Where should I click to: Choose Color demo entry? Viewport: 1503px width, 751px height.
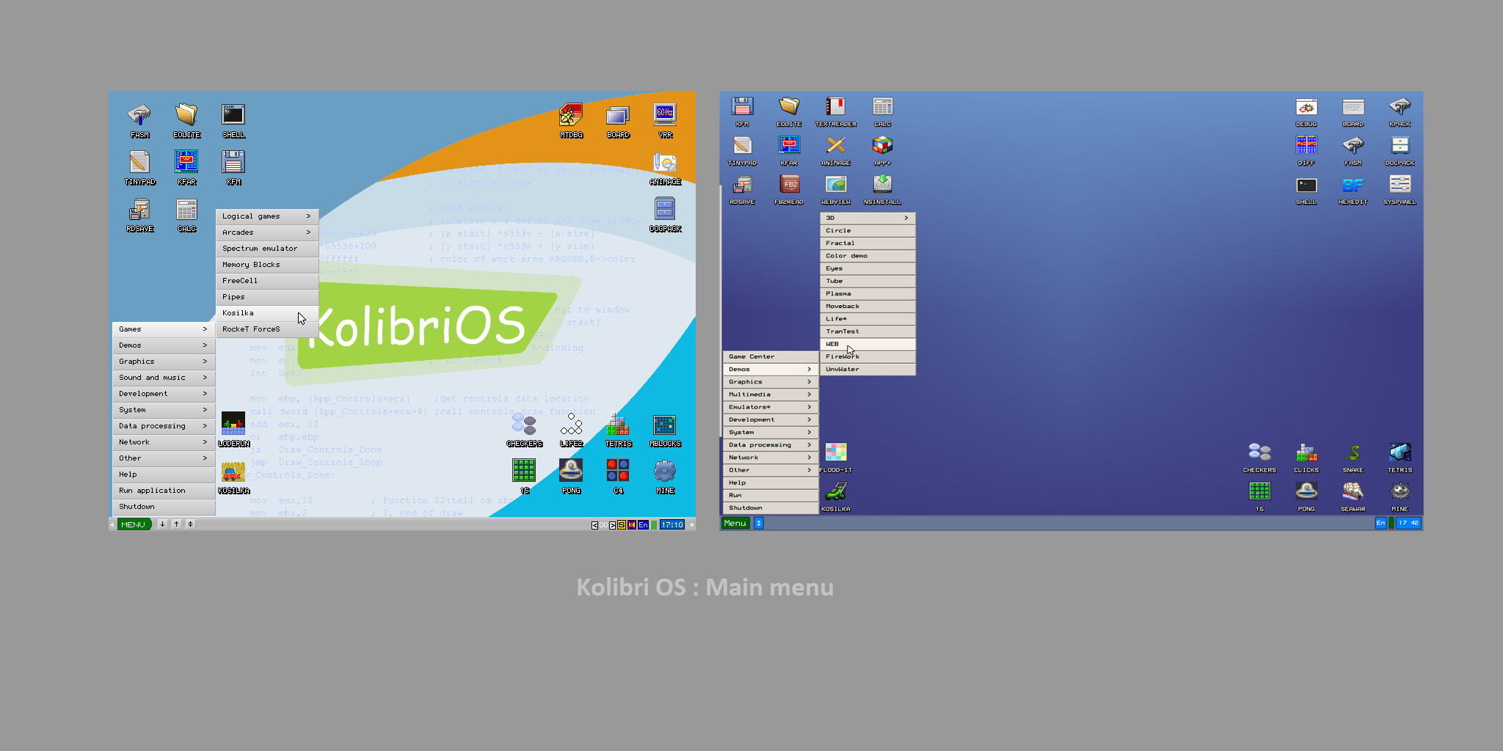(x=867, y=256)
